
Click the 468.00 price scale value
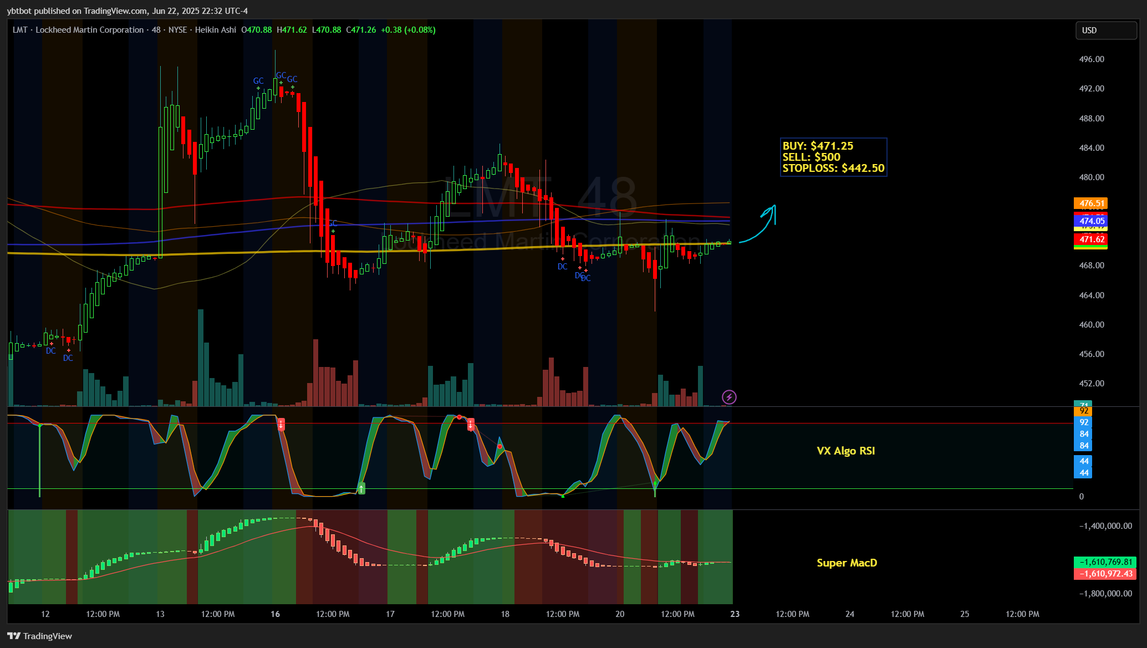click(1091, 266)
